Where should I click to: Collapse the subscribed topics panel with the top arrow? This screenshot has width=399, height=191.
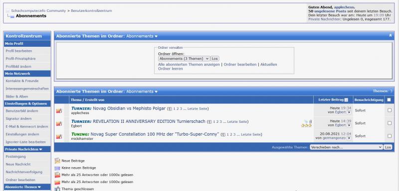(391, 35)
